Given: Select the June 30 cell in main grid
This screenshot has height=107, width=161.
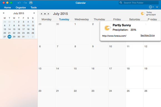Looking at the screenshot, I should (x=64, y=33).
